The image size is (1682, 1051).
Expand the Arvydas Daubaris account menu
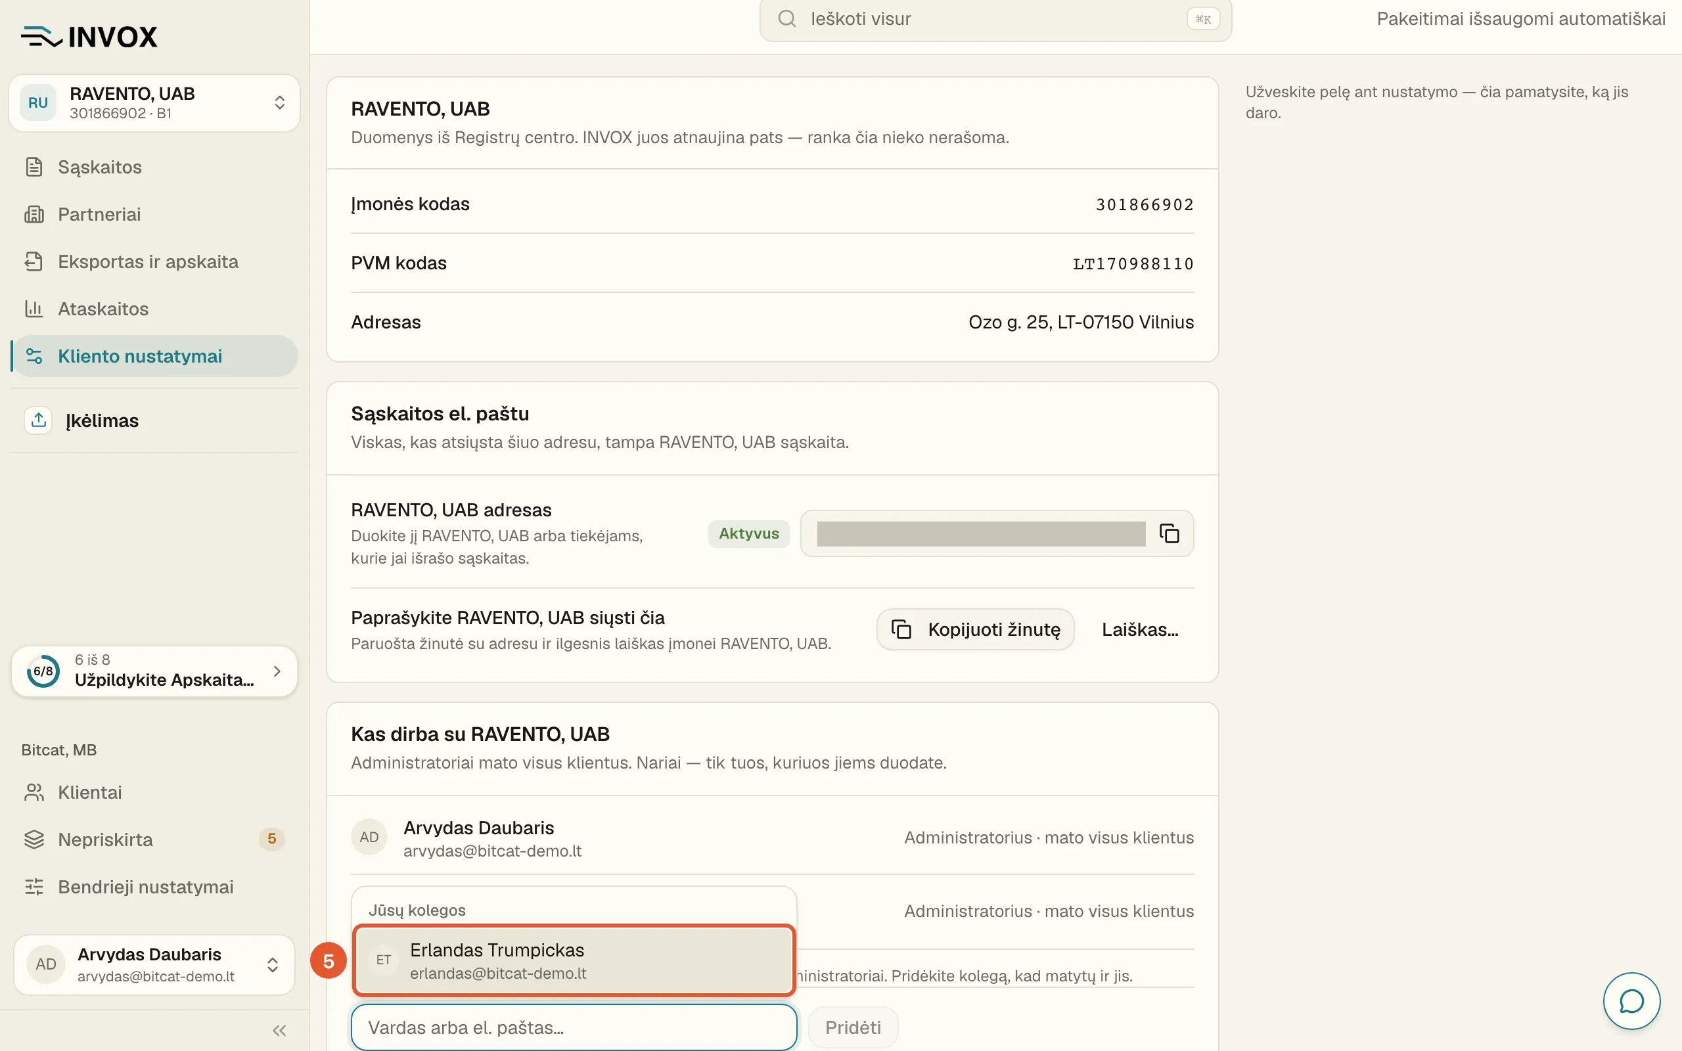point(154,964)
